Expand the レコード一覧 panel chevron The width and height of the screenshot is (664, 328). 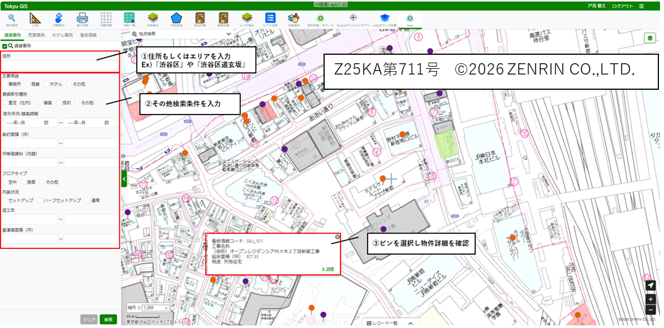(x=411, y=323)
